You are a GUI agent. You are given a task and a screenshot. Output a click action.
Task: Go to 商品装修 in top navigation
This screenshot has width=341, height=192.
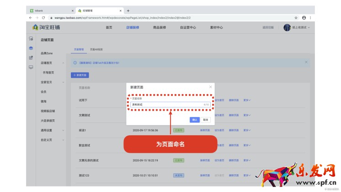pos(159,27)
